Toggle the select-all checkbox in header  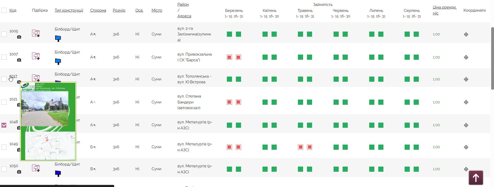[x=4, y=10]
